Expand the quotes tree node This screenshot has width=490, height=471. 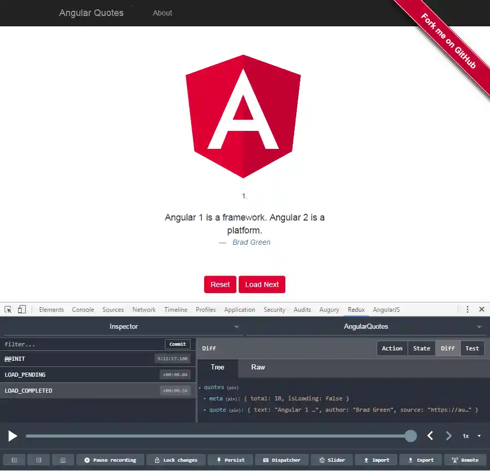tap(200, 387)
